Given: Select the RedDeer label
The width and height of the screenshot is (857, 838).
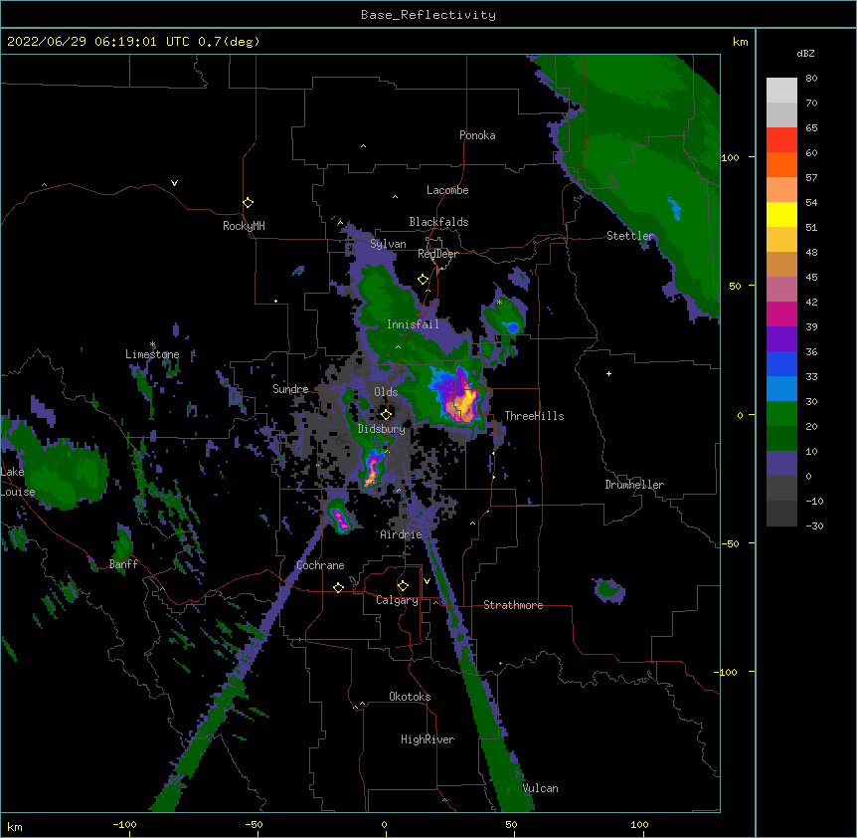Looking at the screenshot, I should click(437, 254).
